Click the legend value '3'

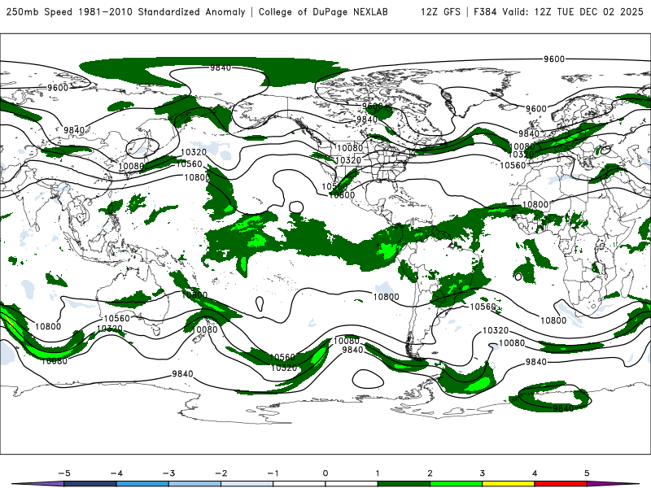[482, 473]
